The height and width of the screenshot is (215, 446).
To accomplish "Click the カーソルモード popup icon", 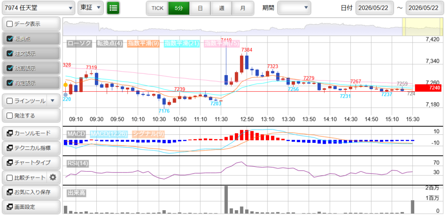I will coord(10,133).
